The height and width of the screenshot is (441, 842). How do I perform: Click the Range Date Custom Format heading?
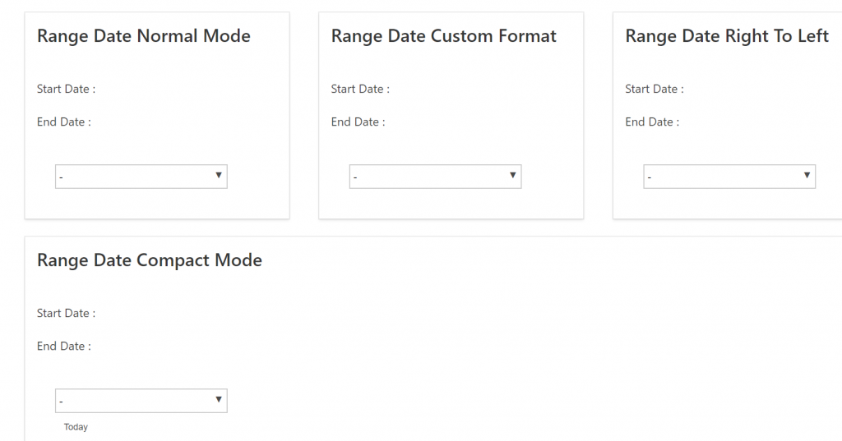coord(443,36)
